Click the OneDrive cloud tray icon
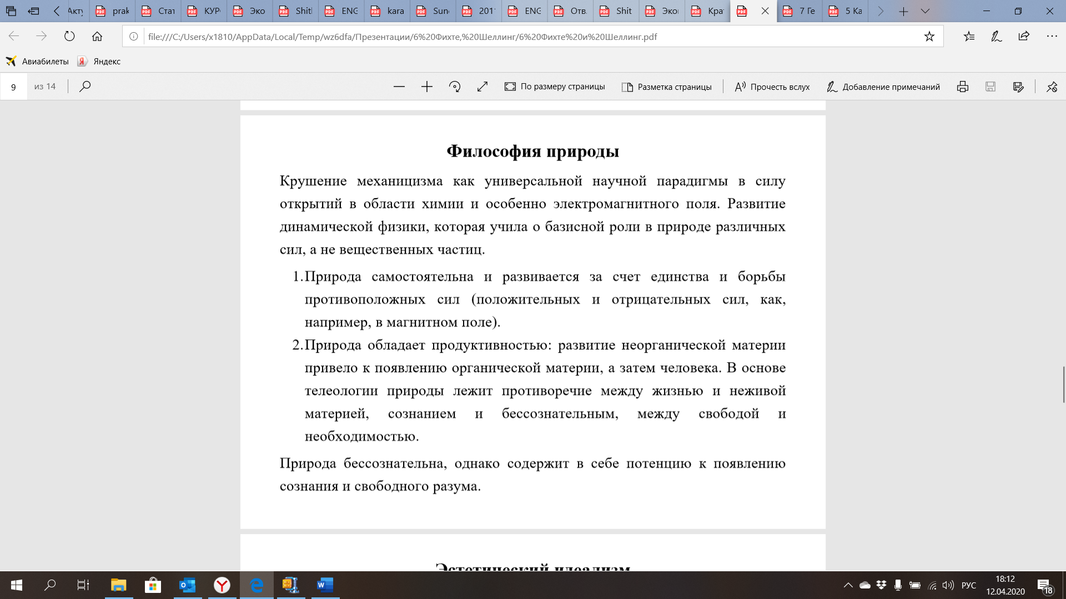Screen dimensions: 1066x599 (x=865, y=585)
